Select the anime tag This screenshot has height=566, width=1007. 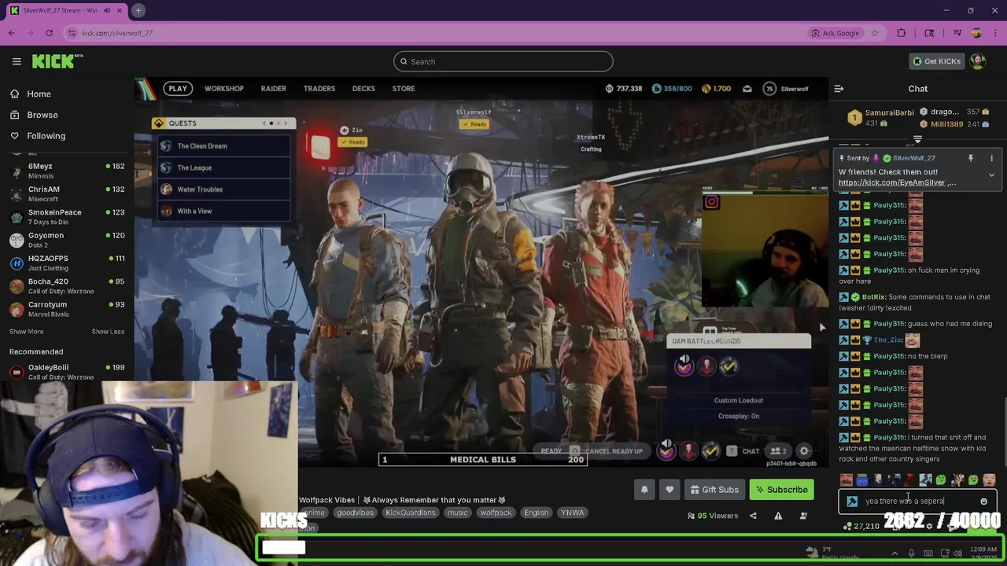coord(314,513)
